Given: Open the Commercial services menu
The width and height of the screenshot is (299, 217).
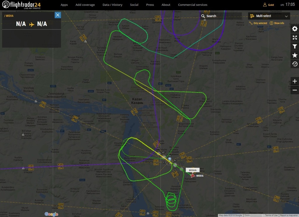Looking at the screenshot, I should pos(193,5).
